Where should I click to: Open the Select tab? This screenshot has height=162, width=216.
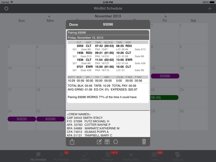pyautogui.click(x=85, y=156)
